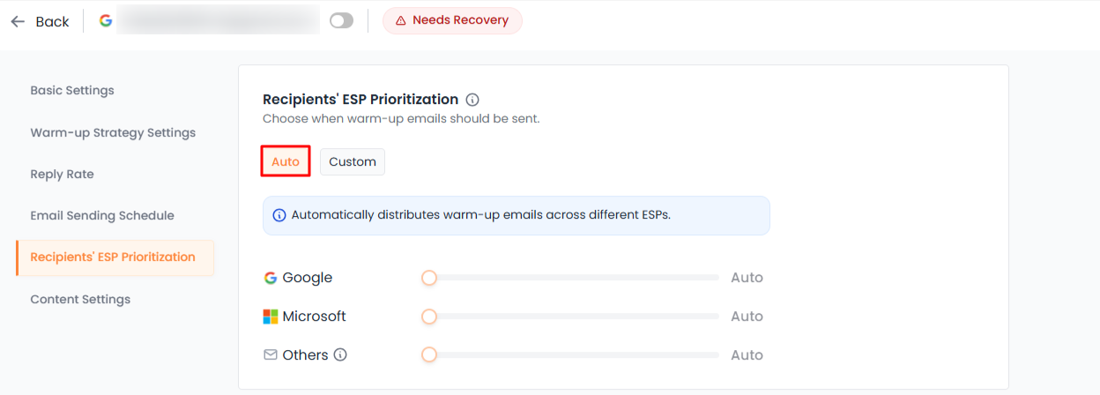The height and width of the screenshot is (395, 1100).
Task: Switch to Custom prioritization mode
Action: (x=353, y=162)
